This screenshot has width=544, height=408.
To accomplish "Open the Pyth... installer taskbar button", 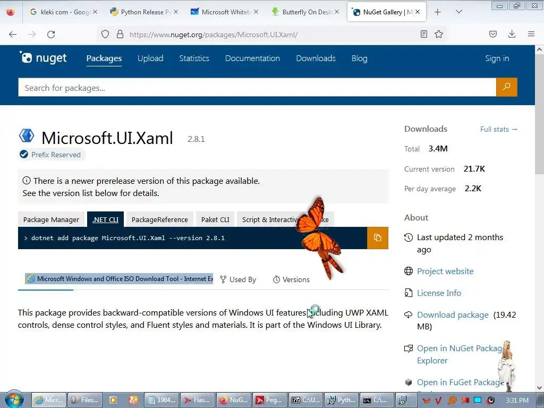I will click(x=342, y=400).
